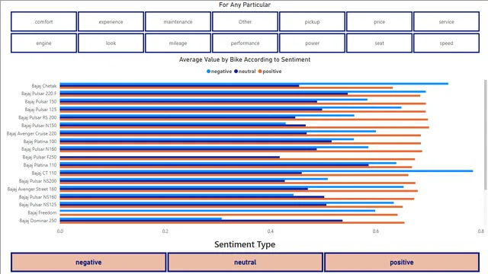Screen dimensions: 488x274
Task: Click the Bajaj Pulsar NS160 label
Action: 37,197
